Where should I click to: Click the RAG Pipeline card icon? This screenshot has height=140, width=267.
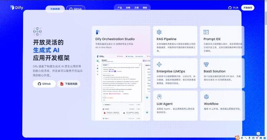click(x=159, y=32)
